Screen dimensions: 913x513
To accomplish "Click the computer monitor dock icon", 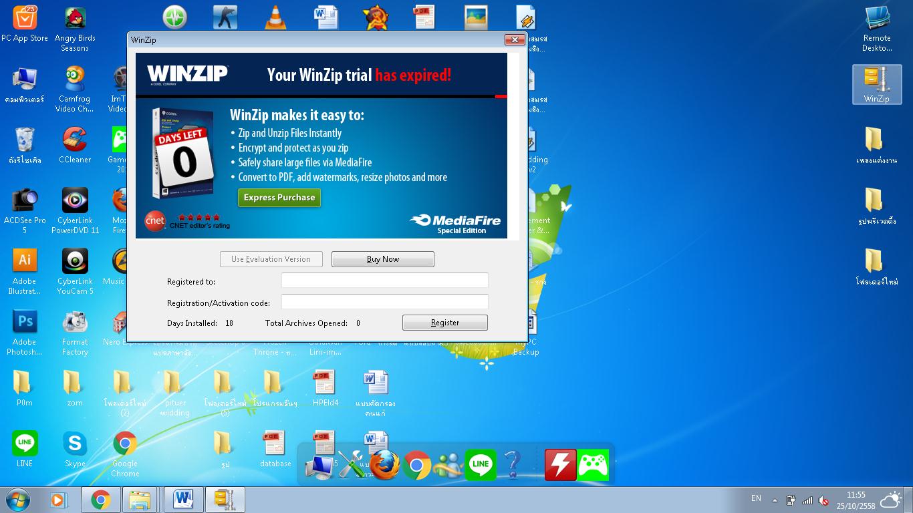I will click(x=320, y=467).
